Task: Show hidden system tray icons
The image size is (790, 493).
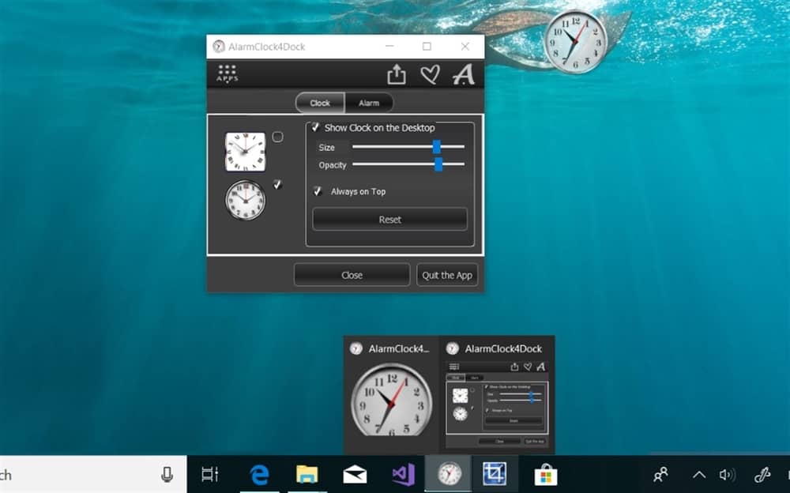Action: coord(699,475)
